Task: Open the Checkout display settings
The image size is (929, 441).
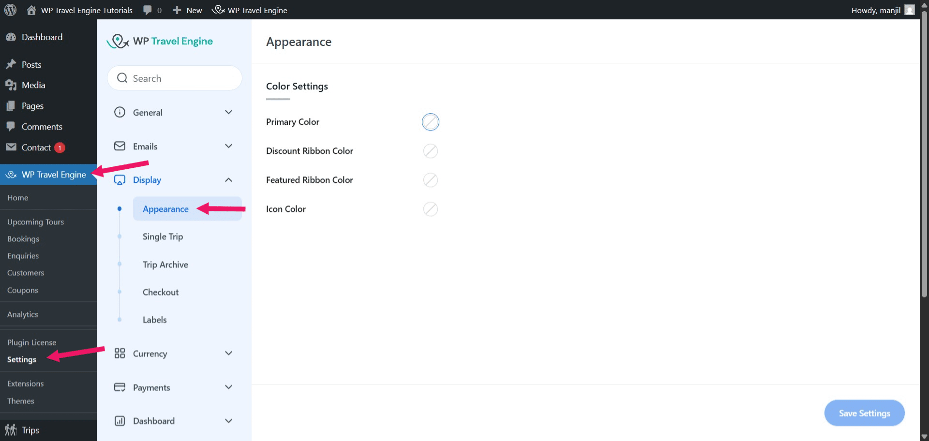Action: 161,292
